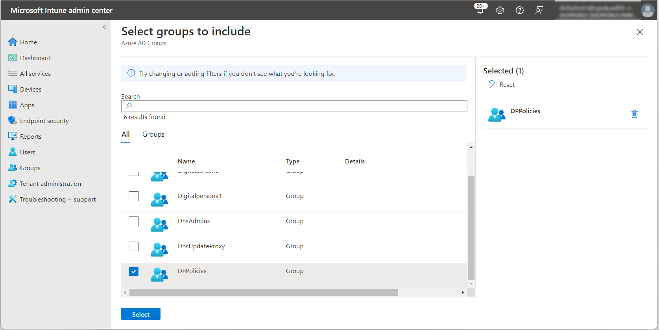Close the Select groups panel
The height and width of the screenshot is (330, 659).
(x=640, y=32)
